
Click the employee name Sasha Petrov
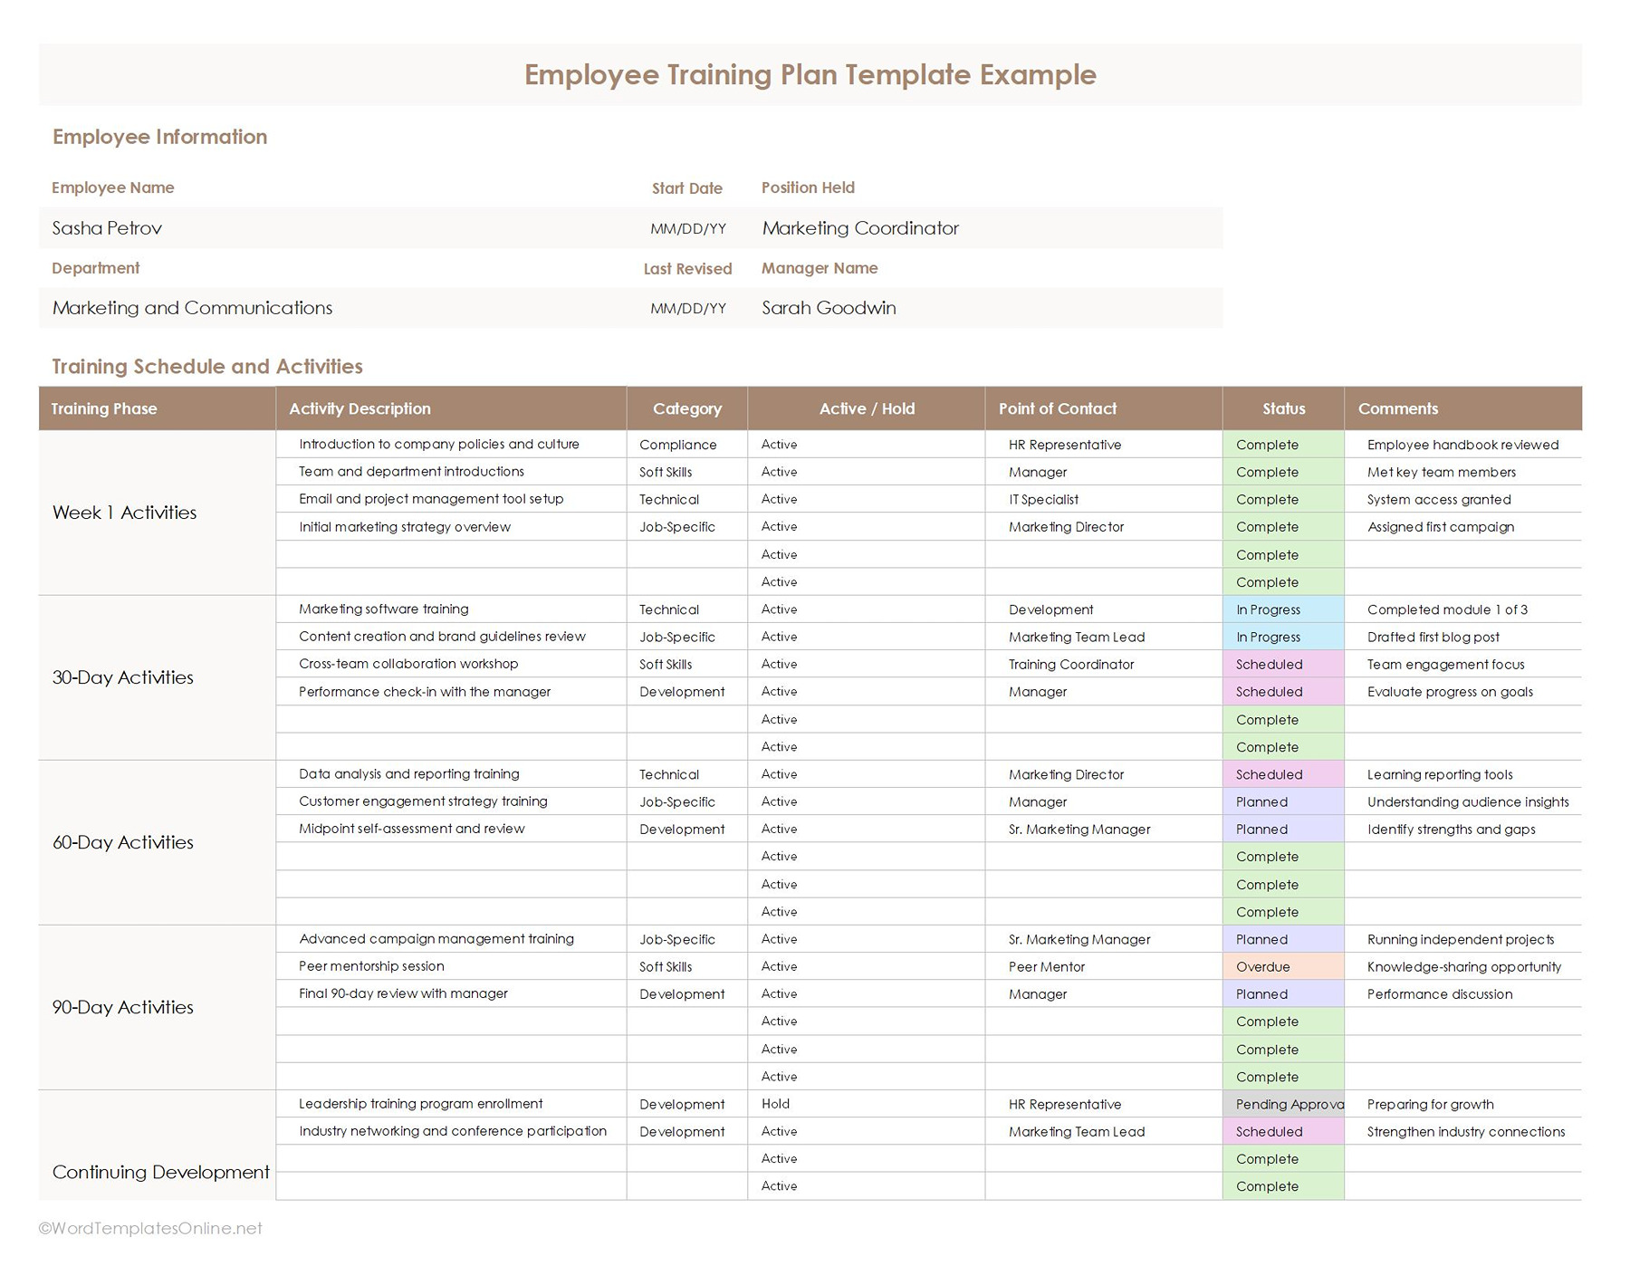[x=107, y=228]
